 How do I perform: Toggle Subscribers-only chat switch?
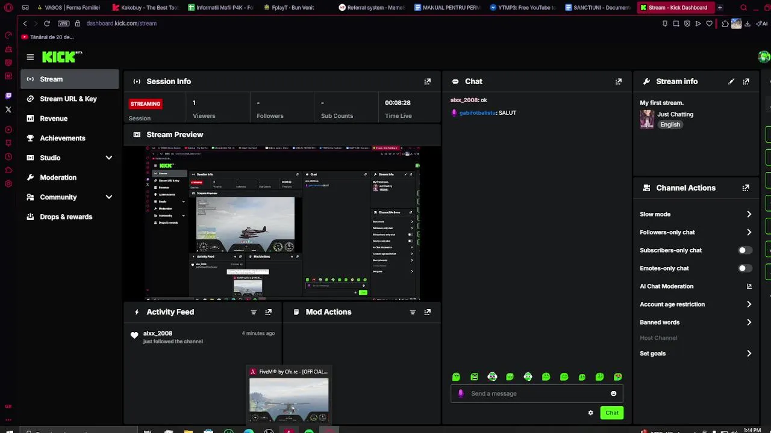coord(745,250)
